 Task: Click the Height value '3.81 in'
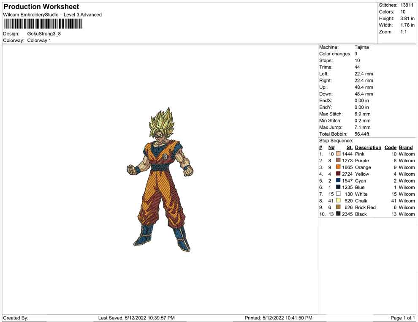[x=407, y=19]
